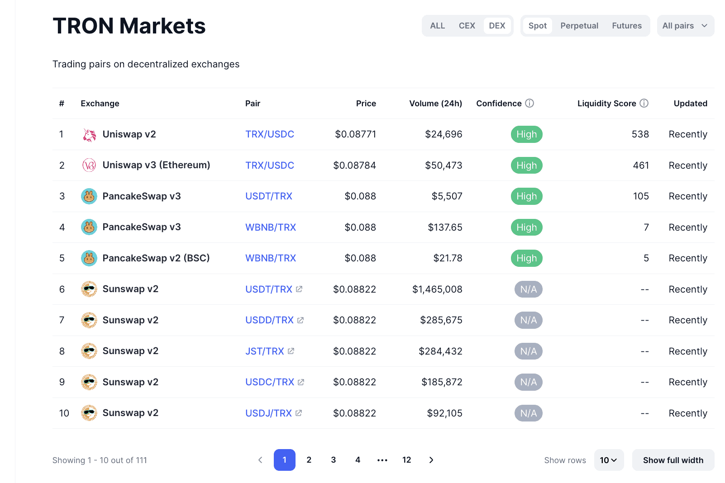Click the Uniswap v3 (Ethereum) logo icon

pos(89,166)
